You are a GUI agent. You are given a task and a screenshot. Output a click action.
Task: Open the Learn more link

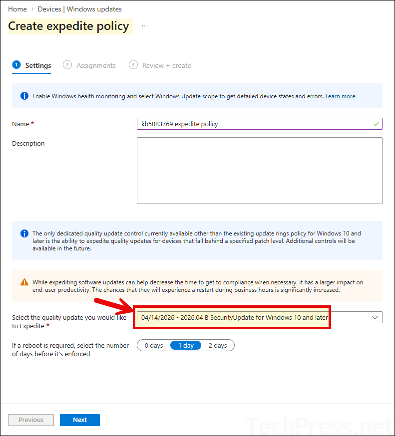click(340, 96)
